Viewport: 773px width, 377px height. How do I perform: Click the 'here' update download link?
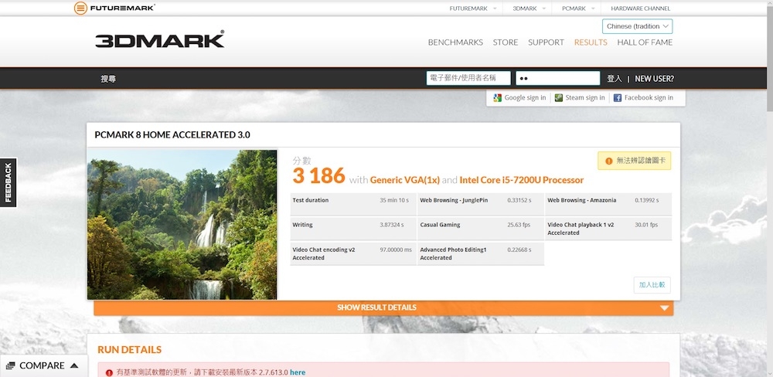(298, 372)
